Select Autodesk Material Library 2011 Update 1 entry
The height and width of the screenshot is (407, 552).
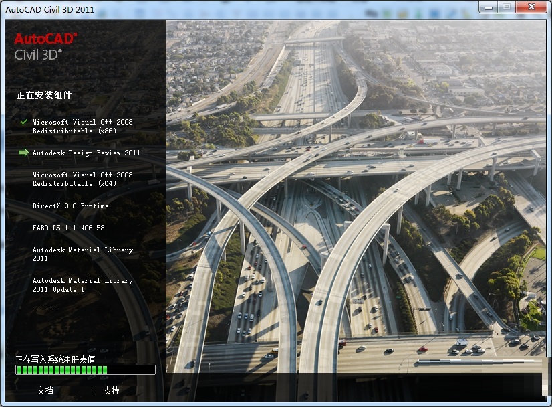[83, 285]
